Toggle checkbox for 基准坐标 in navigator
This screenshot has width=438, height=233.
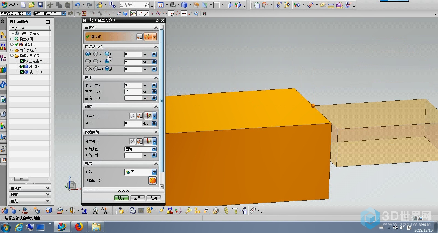click(x=22, y=61)
